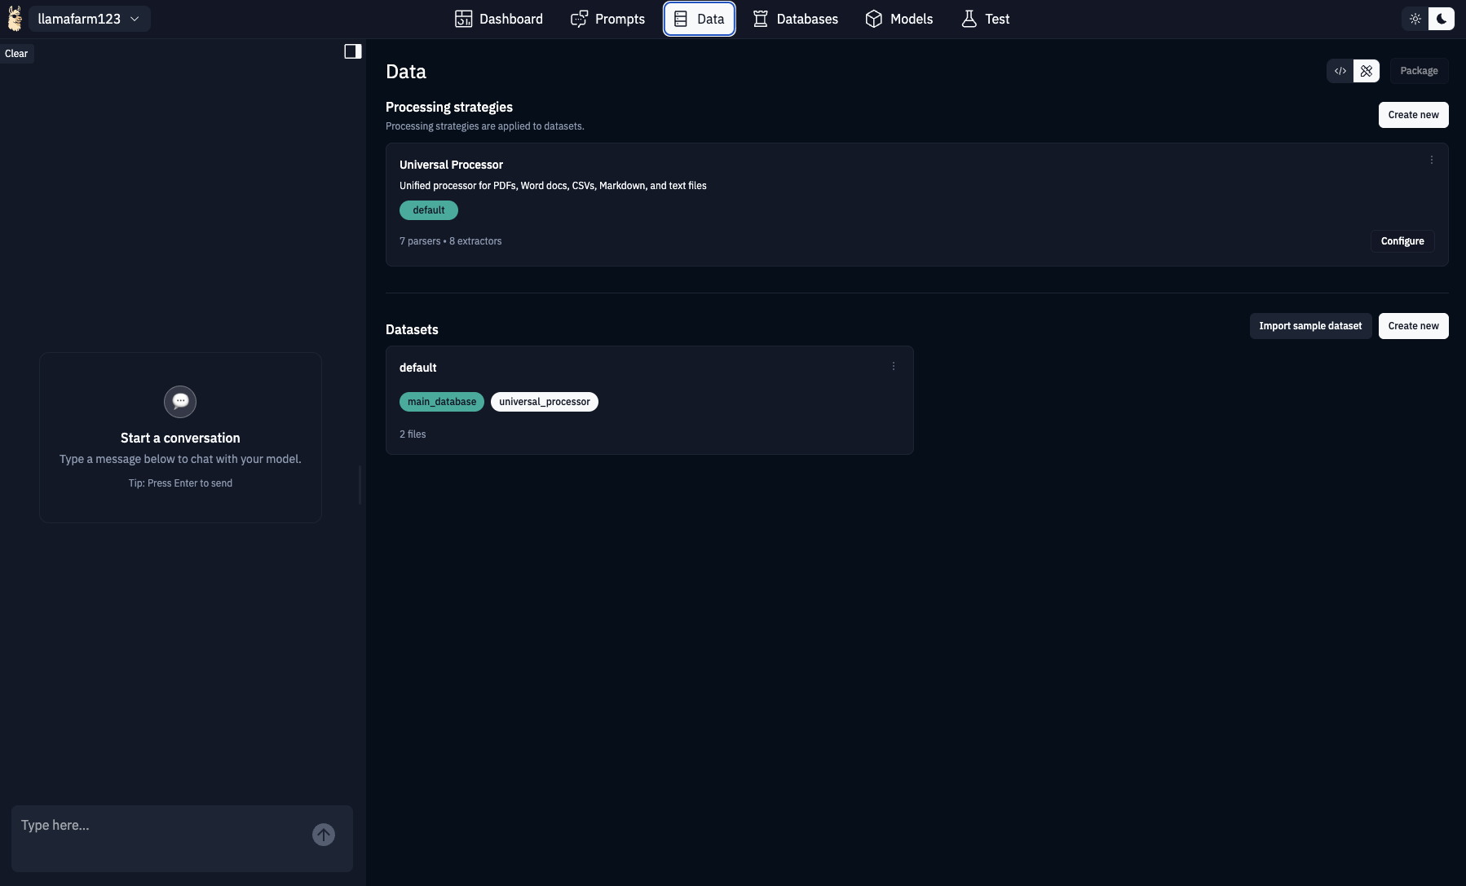This screenshot has height=886, width=1466.
Task: Click Import sample dataset
Action: coord(1310,325)
